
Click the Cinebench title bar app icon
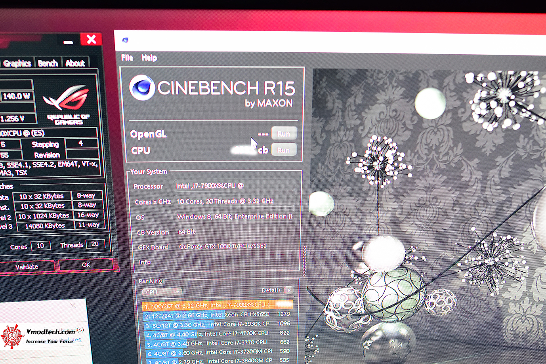point(125,40)
